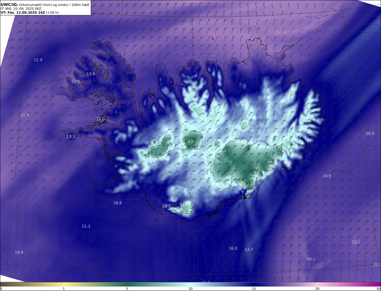Pick the 21.9 value over the ocean

click(x=24, y=115)
